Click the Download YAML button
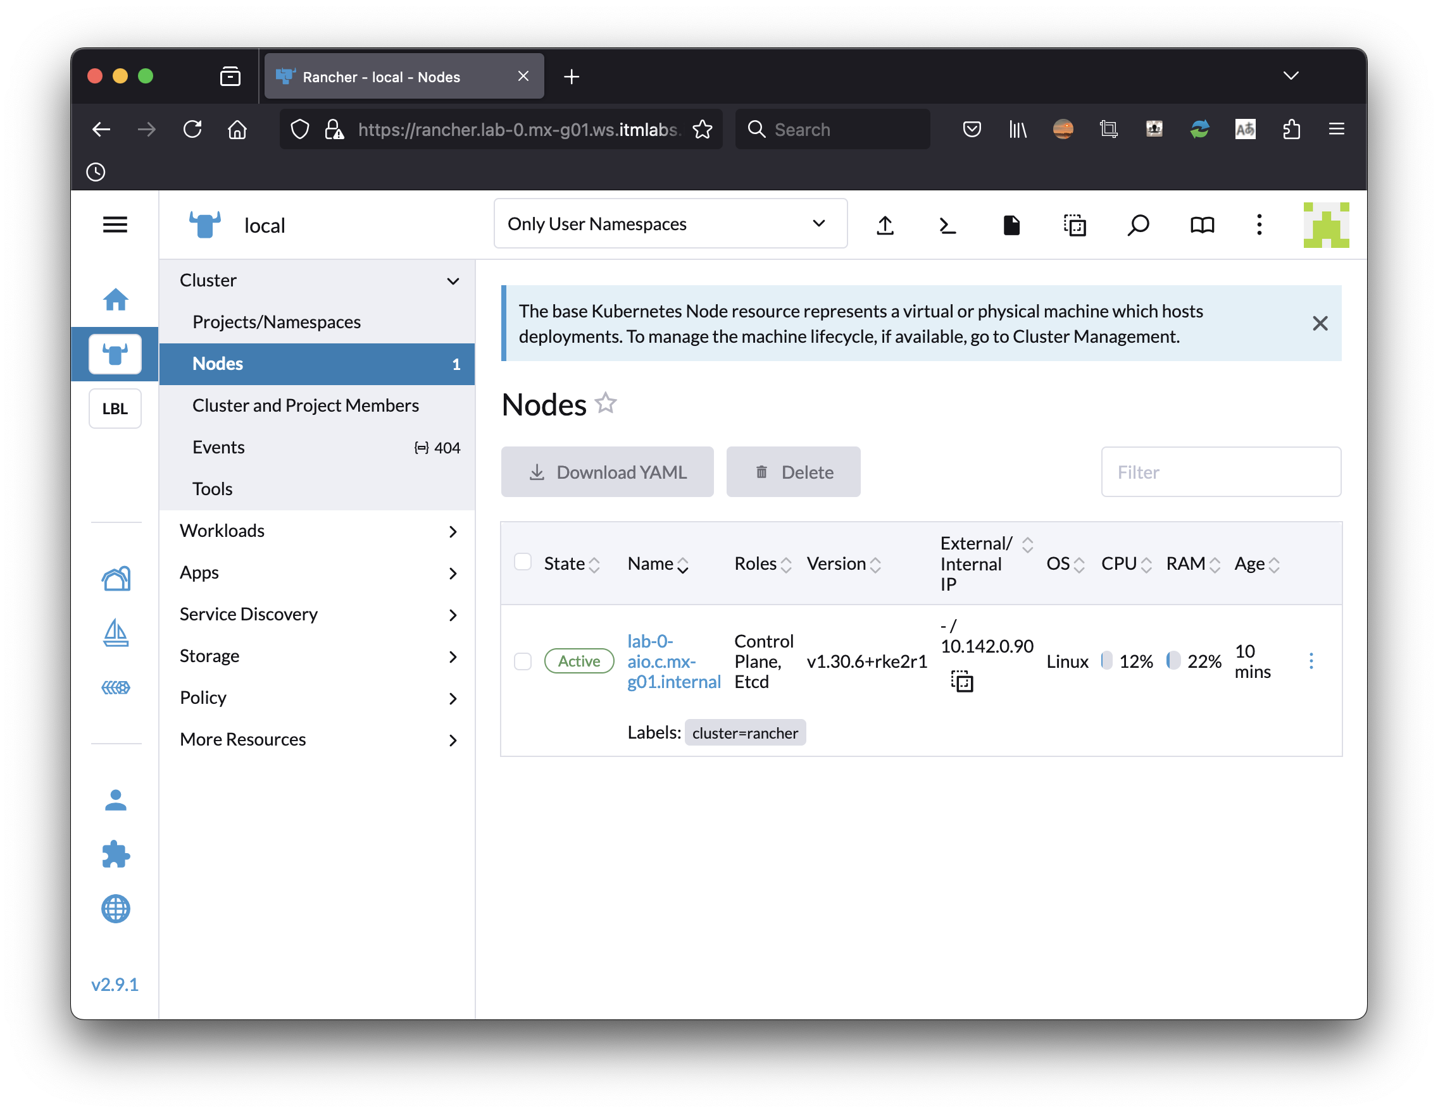This screenshot has height=1113, width=1438. tap(607, 472)
